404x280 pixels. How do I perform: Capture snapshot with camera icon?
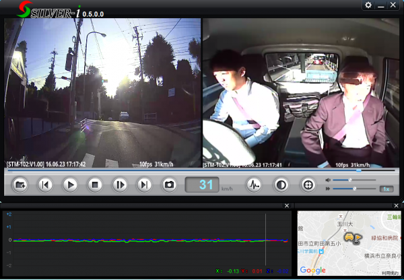coord(169,184)
